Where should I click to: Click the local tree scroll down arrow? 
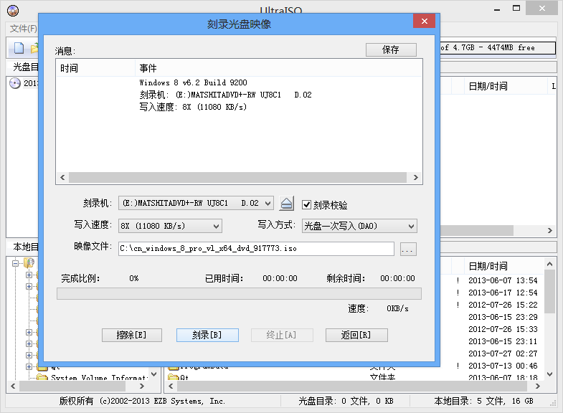point(154,374)
